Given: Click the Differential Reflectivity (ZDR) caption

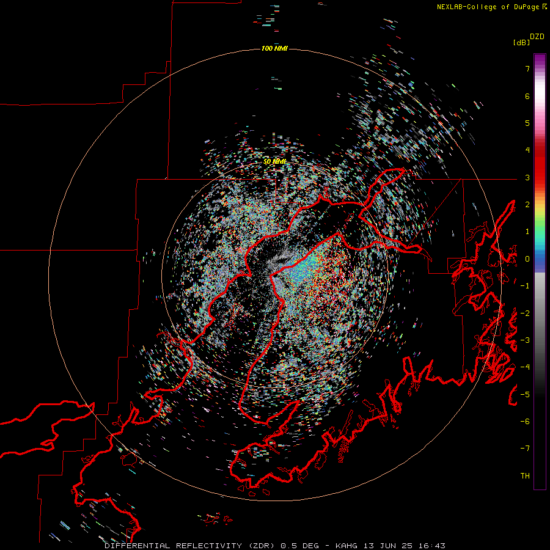Looking at the screenshot, I should (191, 546).
